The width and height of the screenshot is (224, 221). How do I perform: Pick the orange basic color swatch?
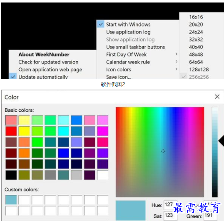(x=24, y=153)
